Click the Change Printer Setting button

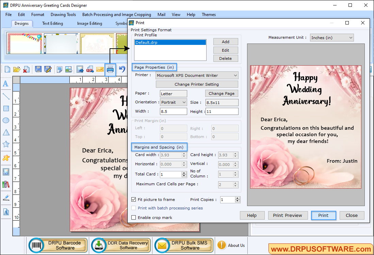197,84
